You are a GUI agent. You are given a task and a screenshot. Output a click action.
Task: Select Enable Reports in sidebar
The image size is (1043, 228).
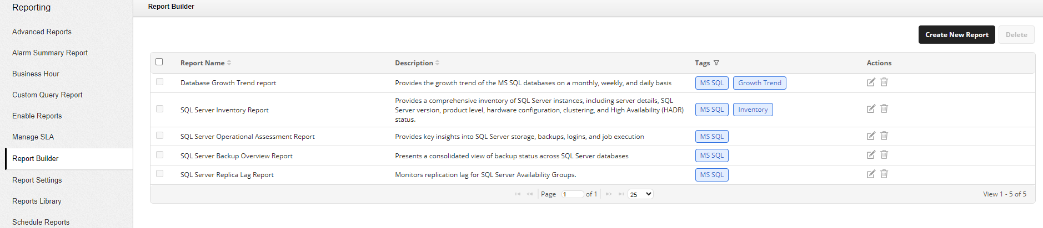click(37, 116)
